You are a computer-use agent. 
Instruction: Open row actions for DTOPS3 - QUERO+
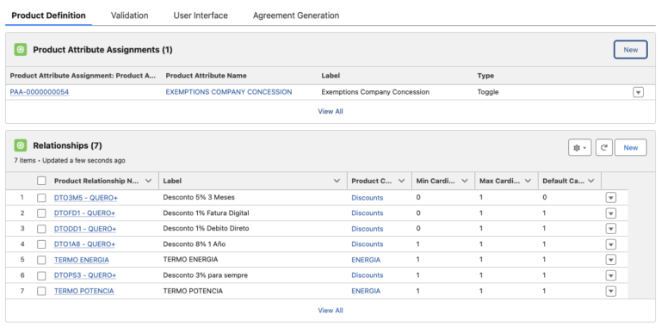click(610, 275)
